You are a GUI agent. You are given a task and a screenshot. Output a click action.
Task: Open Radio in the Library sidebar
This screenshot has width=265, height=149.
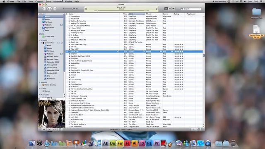(x=47, y=30)
